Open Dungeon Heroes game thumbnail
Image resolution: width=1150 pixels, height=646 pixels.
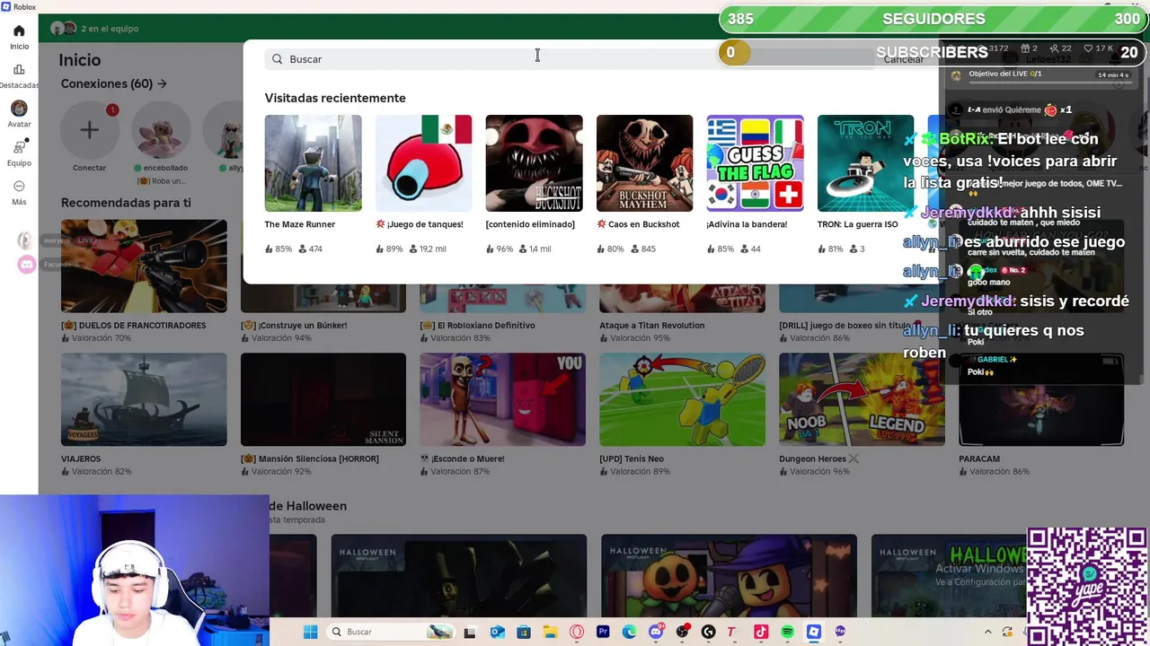(x=862, y=399)
